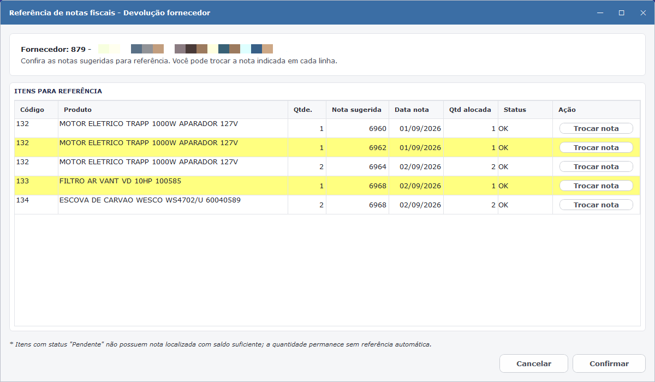The width and height of the screenshot is (655, 382).
Task: Click Trocar nota for nota 6964
Action: pyautogui.click(x=596, y=167)
